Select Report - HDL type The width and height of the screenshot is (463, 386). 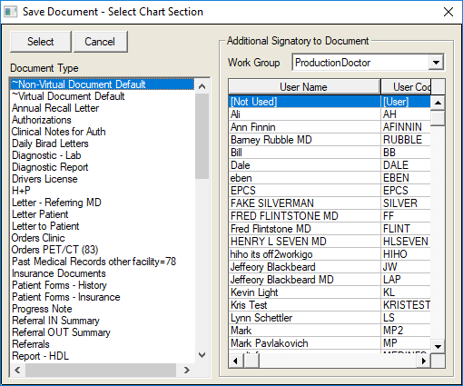tap(103, 356)
